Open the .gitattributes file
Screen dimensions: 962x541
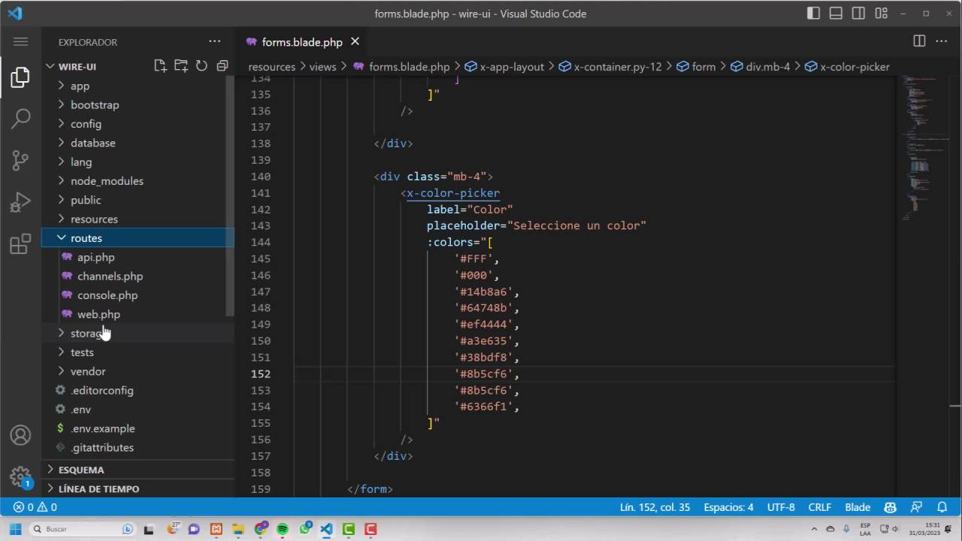tap(138, 447)
